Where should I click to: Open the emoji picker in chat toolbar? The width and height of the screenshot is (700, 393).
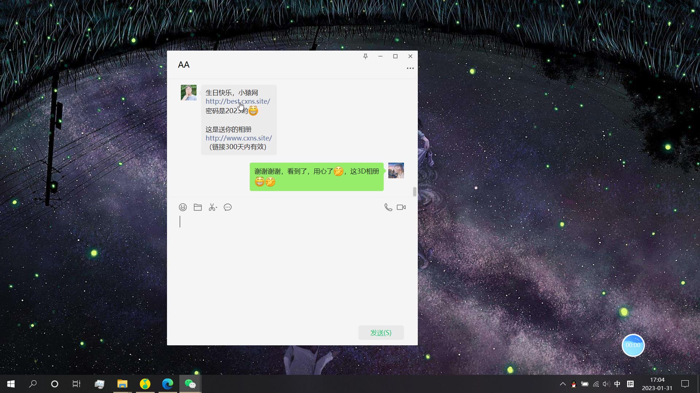[183, 207]
